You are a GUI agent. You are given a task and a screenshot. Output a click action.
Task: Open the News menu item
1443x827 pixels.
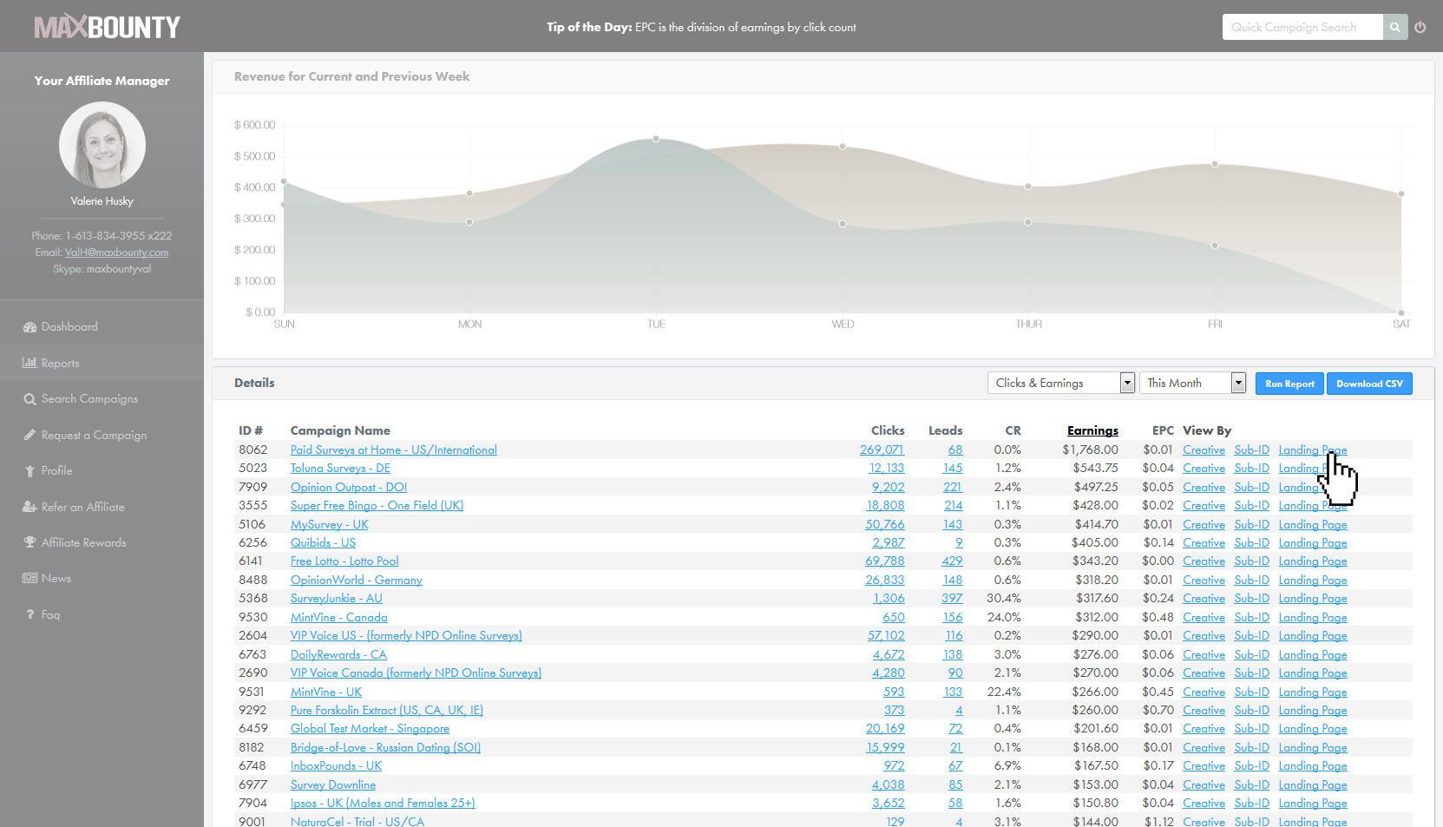pos(56,578)
